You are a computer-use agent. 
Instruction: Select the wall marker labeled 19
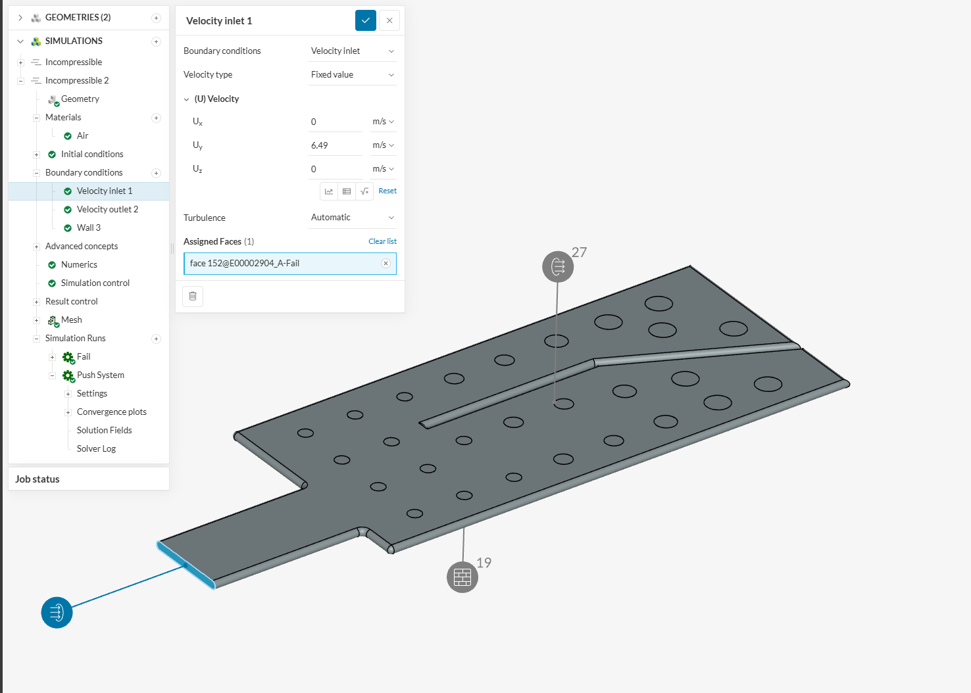tap(462, 577)
